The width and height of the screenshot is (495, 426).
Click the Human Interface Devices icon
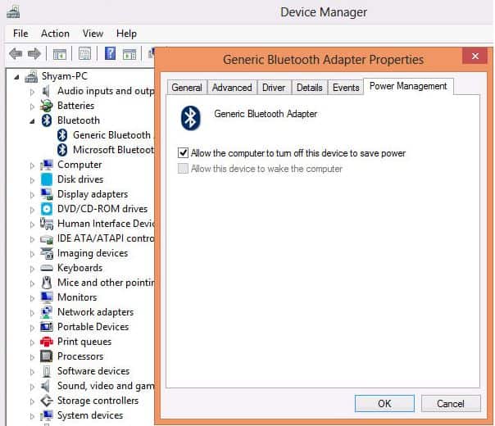click(47, 224)
